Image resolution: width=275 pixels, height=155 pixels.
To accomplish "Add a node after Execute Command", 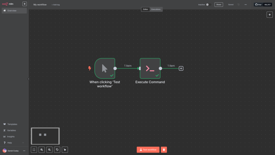I will click(181, 68).
